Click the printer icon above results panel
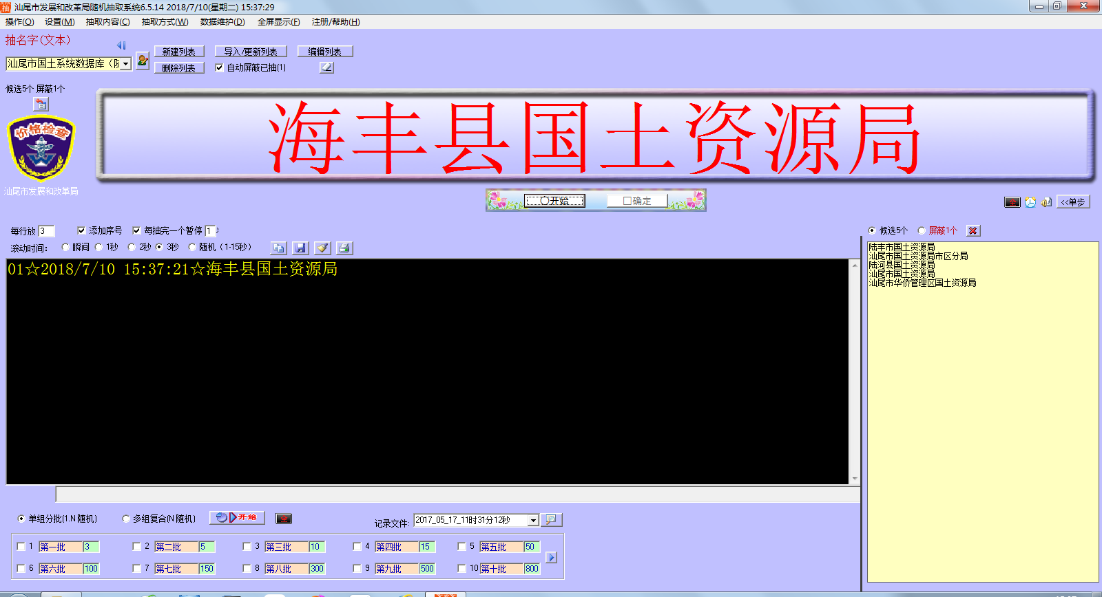This screenshot has height=597, width=1102. coord(344,248)
